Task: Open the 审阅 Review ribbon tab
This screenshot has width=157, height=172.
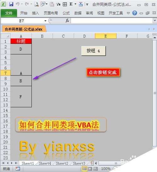Action: click(89, 13)
